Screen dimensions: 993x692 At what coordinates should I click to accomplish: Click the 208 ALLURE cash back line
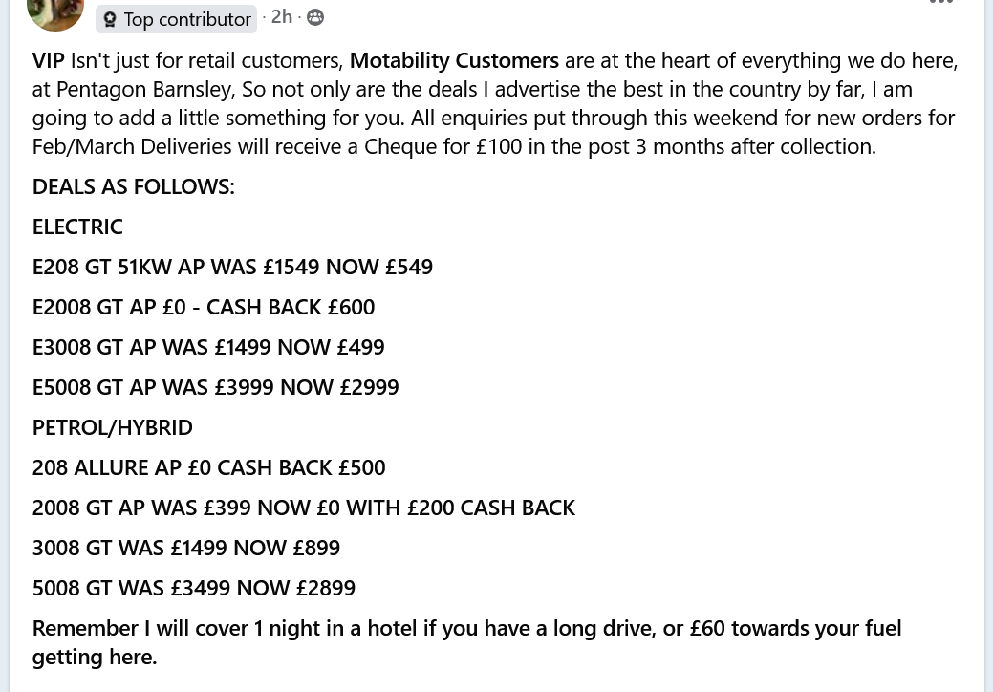(x=208, y=467)
